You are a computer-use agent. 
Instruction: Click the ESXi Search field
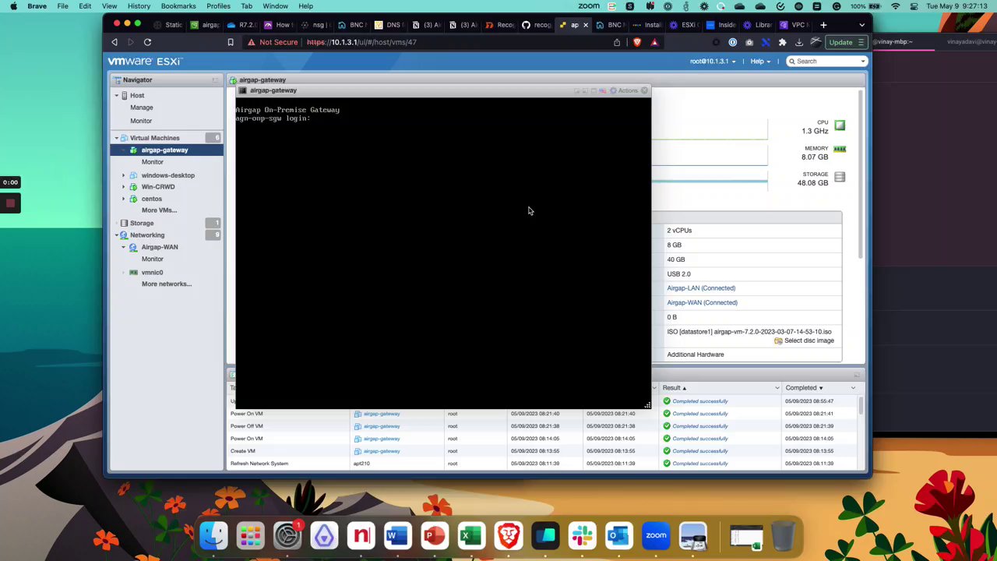(x=826, y=61)
